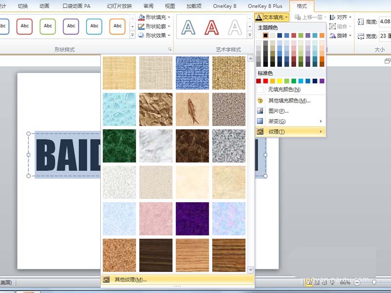Pick the Woven mat texture
The height and width of the screenshot is (293, 391).
point(229,73)
